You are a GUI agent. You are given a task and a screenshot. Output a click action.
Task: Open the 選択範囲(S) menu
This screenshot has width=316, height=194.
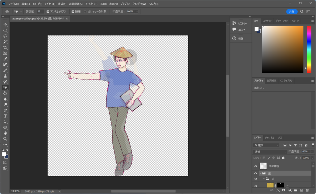[76, 4]
